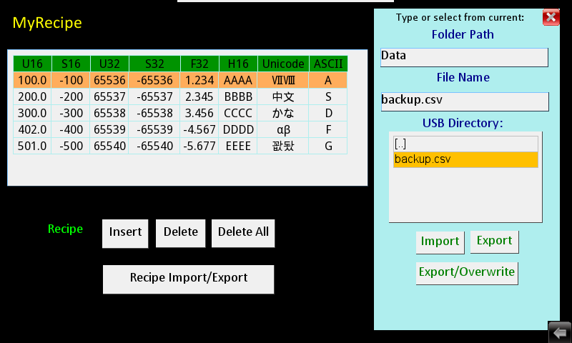This screenshot has width=572, height=343.
Task: Click the U16 column header
Action: point(32,64)
